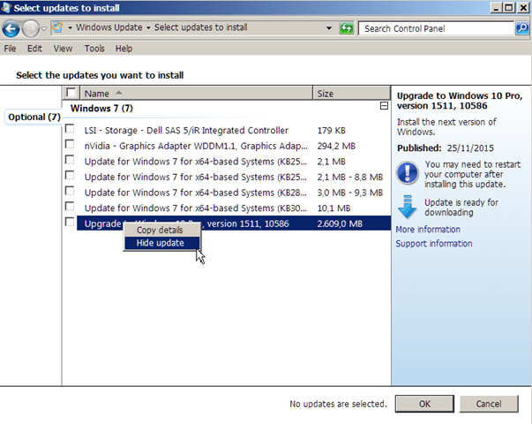Click the green Refresh button
This screenshot has height=424, width=532.
[x=347, y=28]
